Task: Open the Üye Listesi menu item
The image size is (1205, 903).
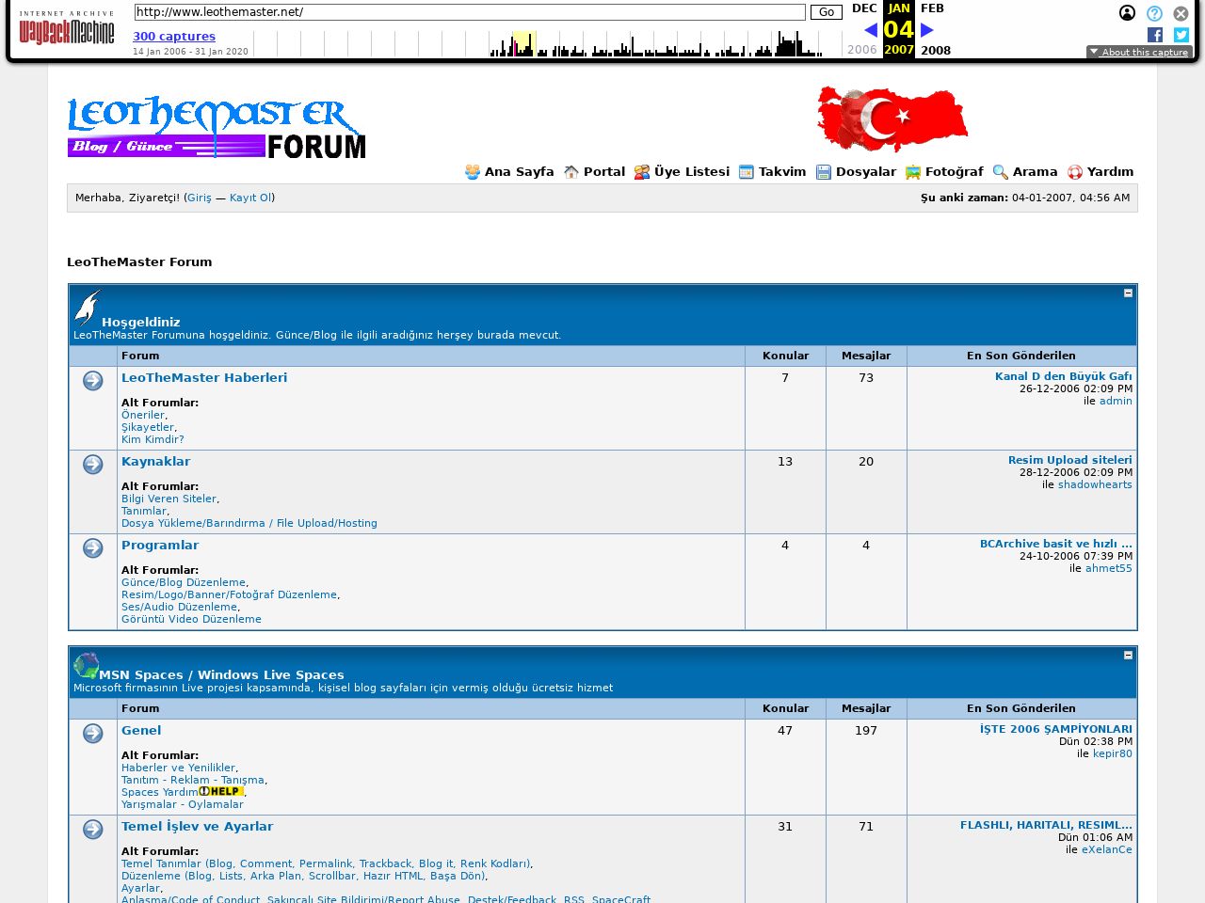Action: point(691,172)
